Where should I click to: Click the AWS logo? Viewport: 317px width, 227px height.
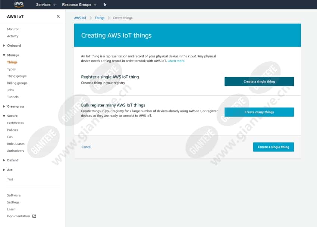[x=19, y=4]
